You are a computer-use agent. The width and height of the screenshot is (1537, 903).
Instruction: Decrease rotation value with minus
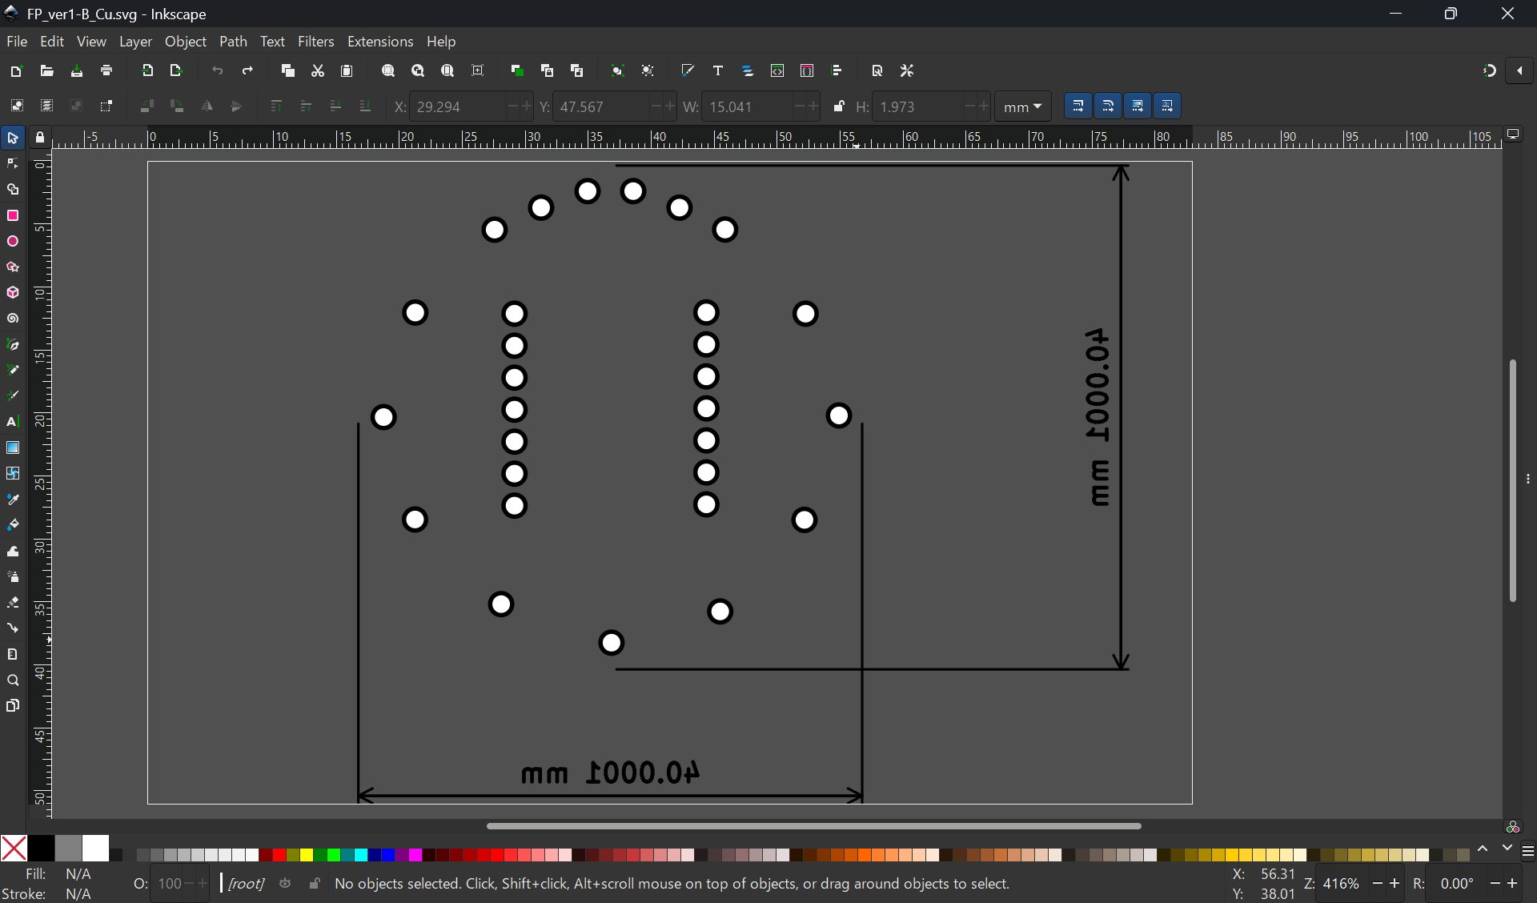pos(1495,884)
